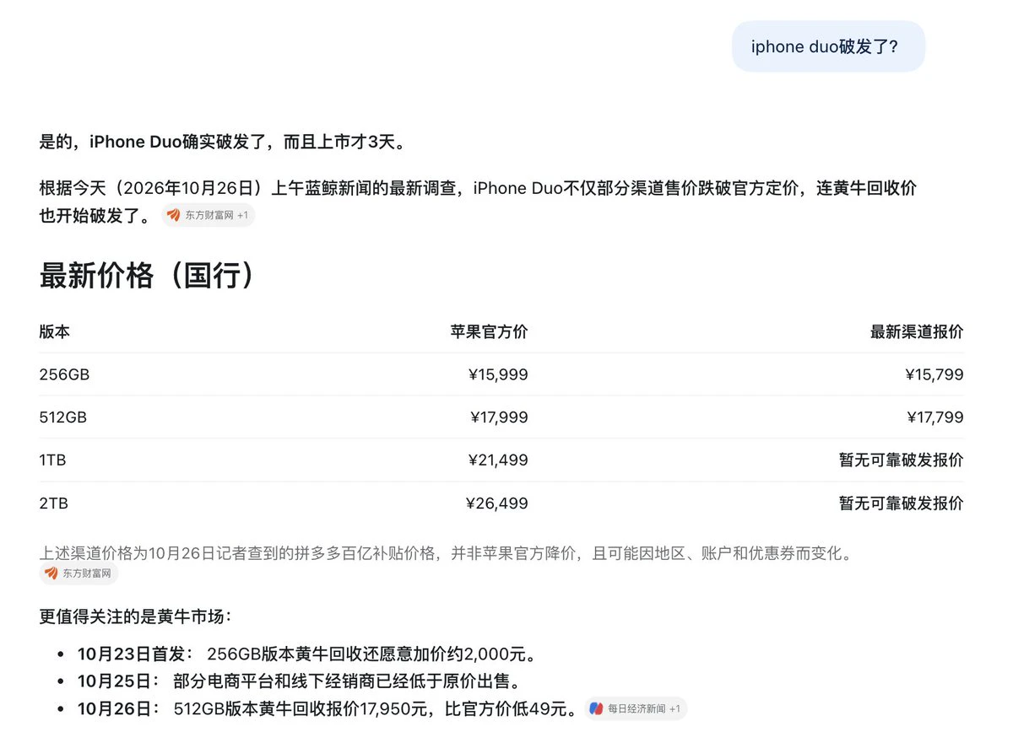The width and height of the screenshot is (1013, 732).
Task: Open the 东方财富网 citation under the price note
Action: (79, 573)
